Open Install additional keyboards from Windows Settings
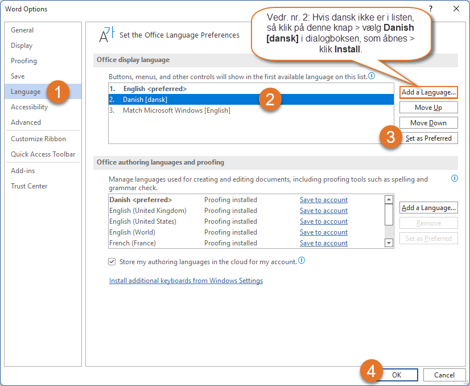Screen dimensions: 470x386 coord(186,281)
